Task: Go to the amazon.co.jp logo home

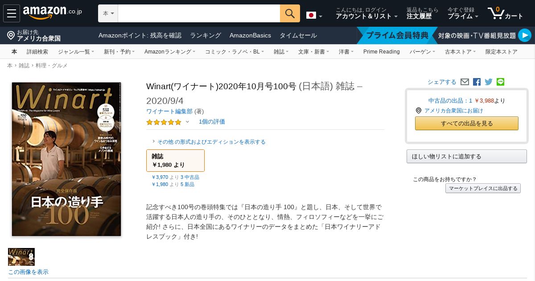Action: tap(53, 13)
